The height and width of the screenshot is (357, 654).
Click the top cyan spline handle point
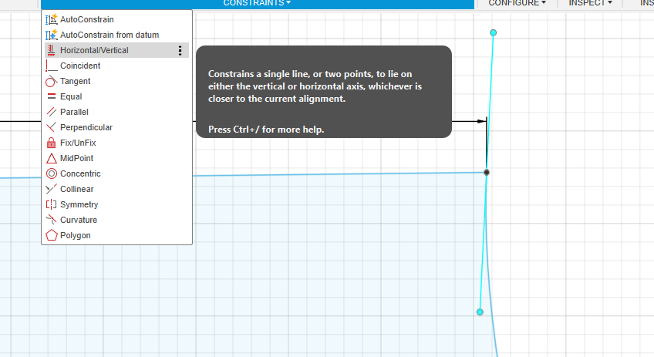494,32
